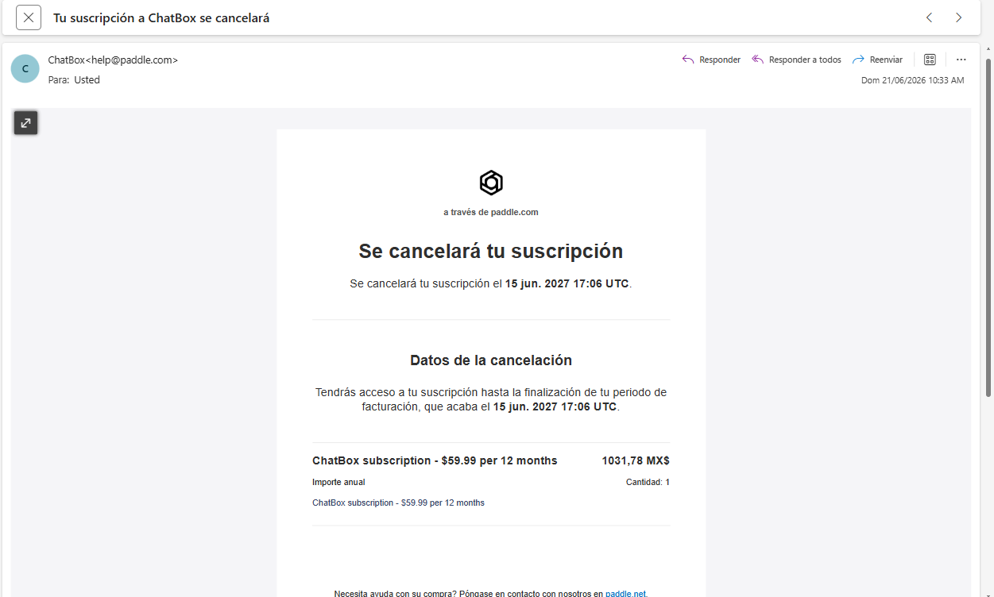Click the email subject title in header

coord(161,17)
